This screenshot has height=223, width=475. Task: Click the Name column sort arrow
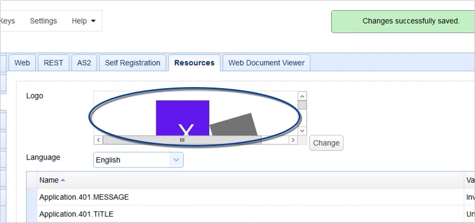click(63, 180)
